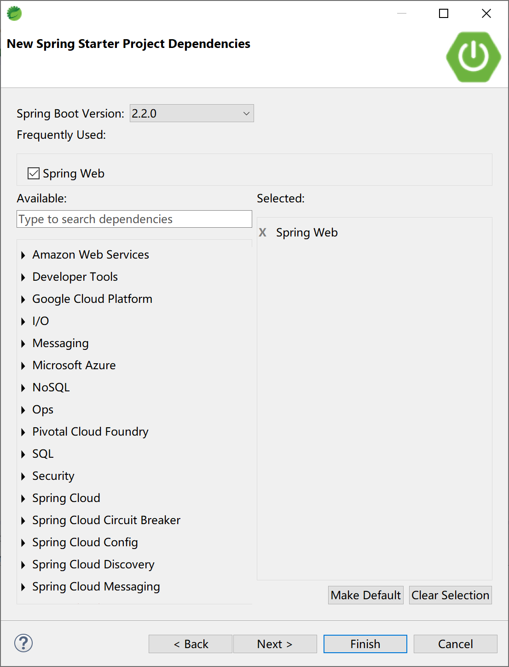
Task: Select Microsoft Azure in the available list
Action: [x=74, y=365]
